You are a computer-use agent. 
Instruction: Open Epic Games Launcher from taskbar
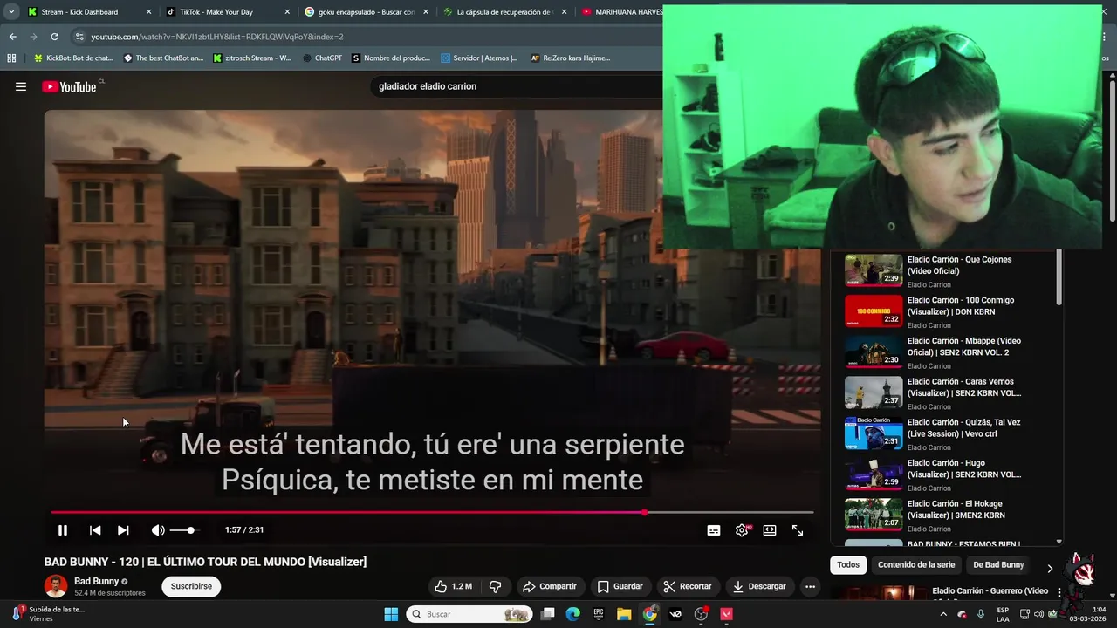(599, 614)
